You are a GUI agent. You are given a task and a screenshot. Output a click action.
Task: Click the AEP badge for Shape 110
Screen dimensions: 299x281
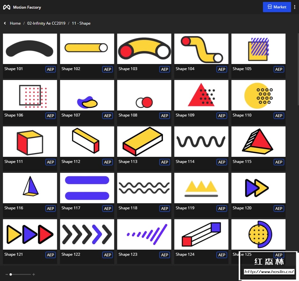pyautogui.click(x=279, y=116)
